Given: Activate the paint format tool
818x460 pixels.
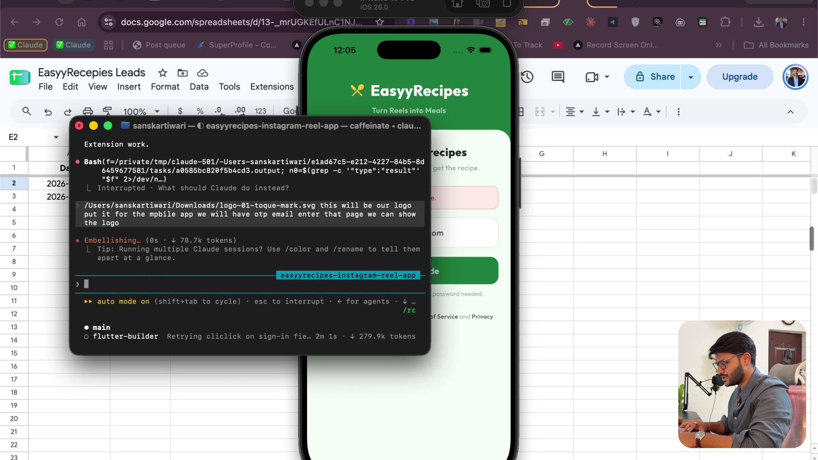Looking at the screenshot, I should (107, 112).
